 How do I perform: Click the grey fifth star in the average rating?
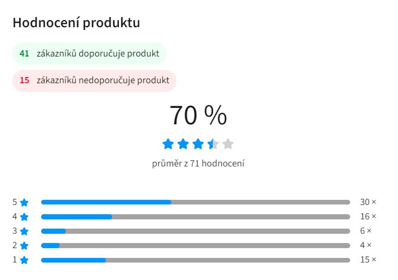(x=228, y=144)
